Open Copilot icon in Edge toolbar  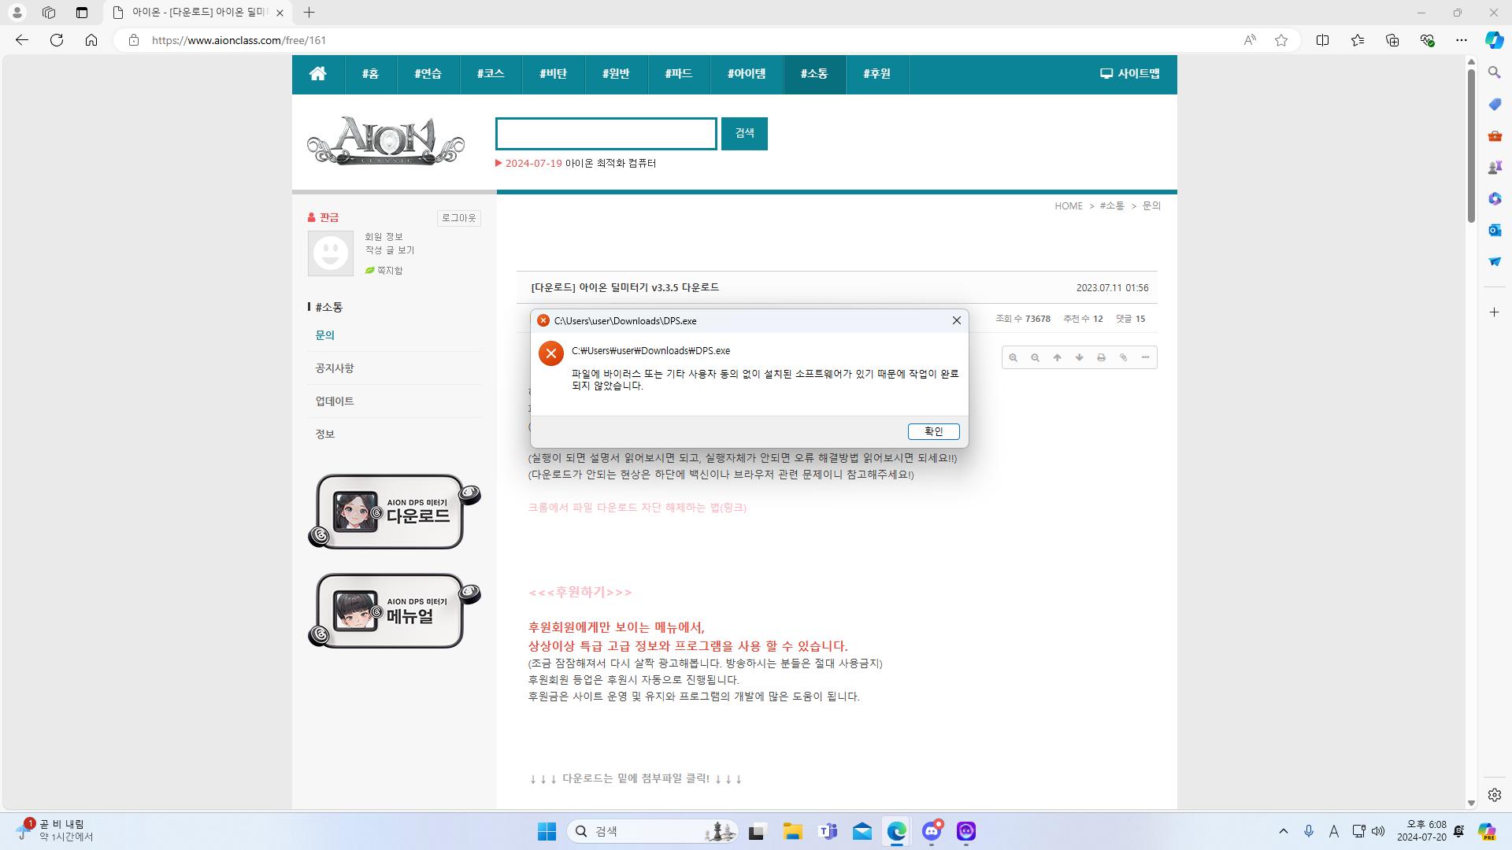[1494, 40]
